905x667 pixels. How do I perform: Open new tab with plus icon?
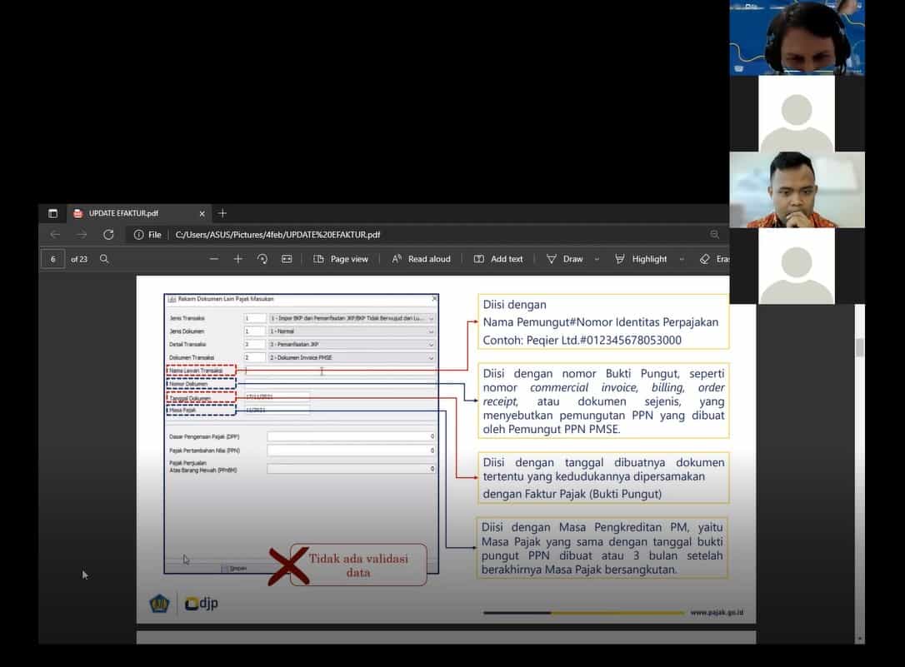222,213
